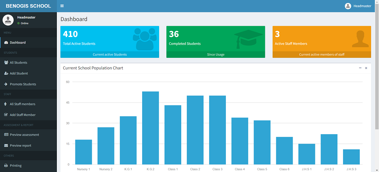
Task: Click the Add Student user-plus icon
Action: coord(6,73)
